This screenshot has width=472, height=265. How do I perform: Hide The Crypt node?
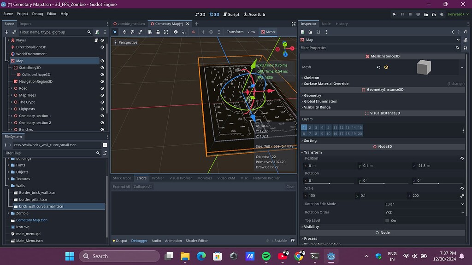click(102, 102)
